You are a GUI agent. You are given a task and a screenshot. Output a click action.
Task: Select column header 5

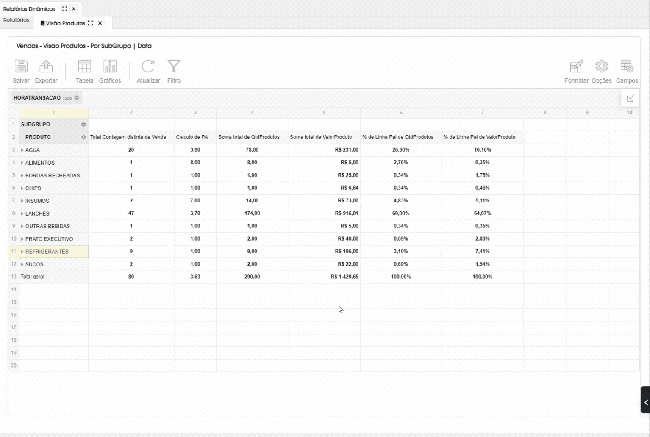324,113
